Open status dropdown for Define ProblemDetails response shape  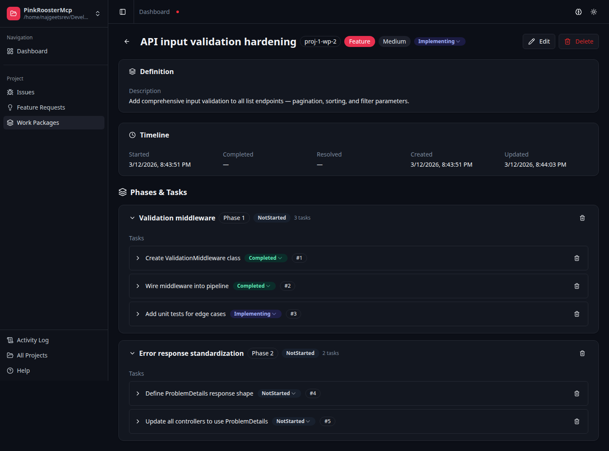279,393
